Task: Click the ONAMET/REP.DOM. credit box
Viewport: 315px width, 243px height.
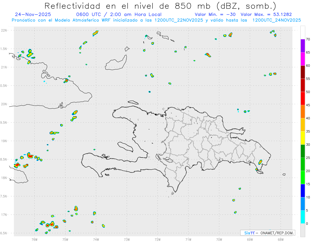Action: point(268,233)
